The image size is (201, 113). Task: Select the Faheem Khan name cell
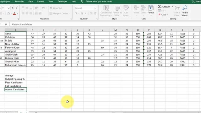(x=16, y=48)
